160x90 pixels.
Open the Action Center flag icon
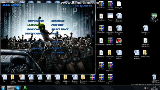pyautogui.click(x=145, y=88)
